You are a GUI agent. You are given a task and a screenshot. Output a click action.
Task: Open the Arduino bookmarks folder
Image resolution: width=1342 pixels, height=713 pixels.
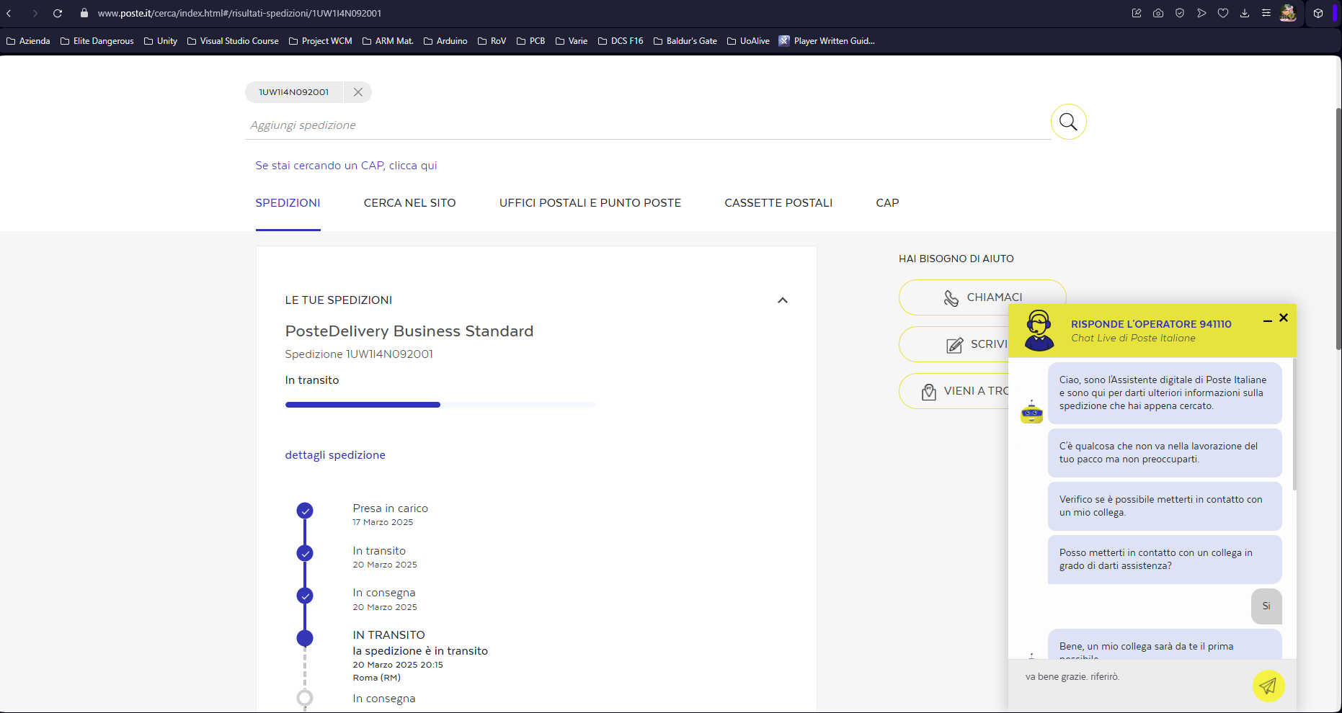tap(445, 41)
